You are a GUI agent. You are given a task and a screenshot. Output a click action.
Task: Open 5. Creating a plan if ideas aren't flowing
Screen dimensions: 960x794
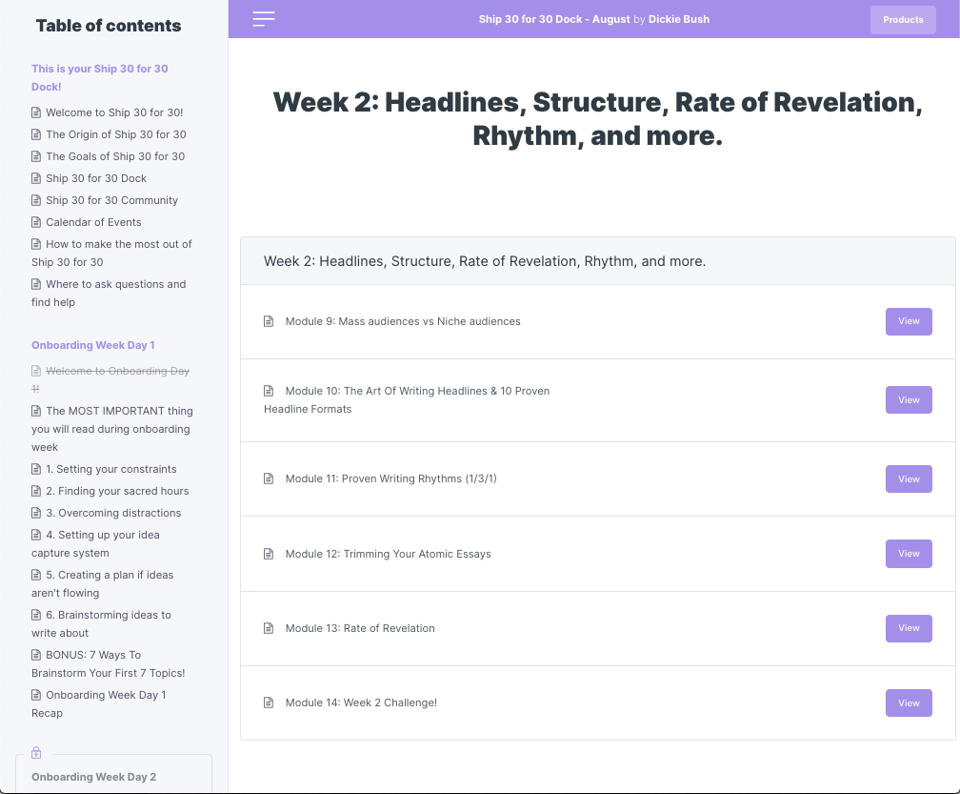click(102, 584)
